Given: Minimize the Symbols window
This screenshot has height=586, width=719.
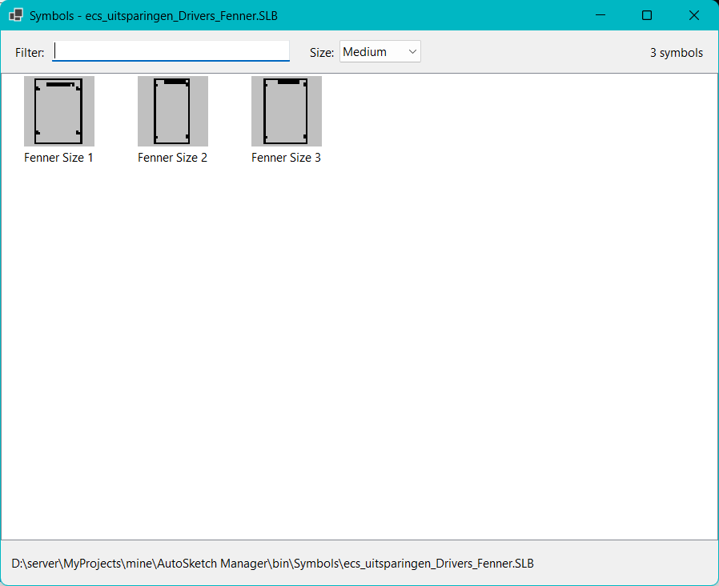Looking at the screenshot, I should (601, 15).
